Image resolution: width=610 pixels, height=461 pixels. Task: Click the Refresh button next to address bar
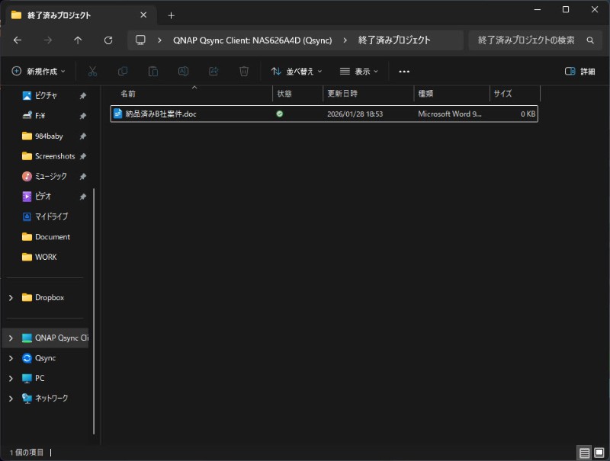(x=108, y=40)
